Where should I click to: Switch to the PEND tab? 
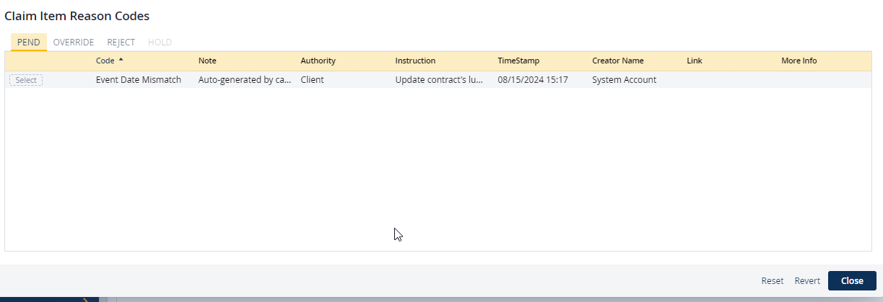tap(28, 43)
